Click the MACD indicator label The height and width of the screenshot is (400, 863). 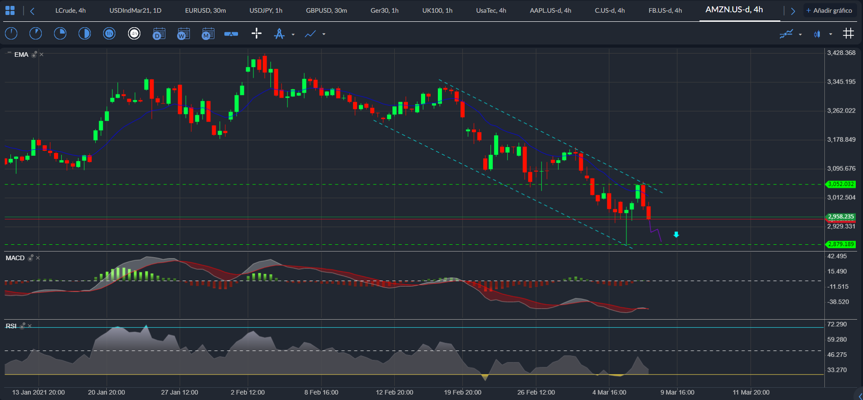(15, 258)
